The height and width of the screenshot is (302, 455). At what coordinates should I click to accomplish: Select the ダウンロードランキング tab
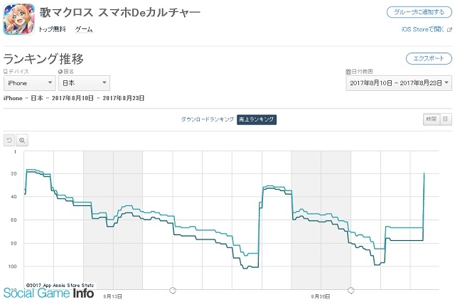coord(208,119)
